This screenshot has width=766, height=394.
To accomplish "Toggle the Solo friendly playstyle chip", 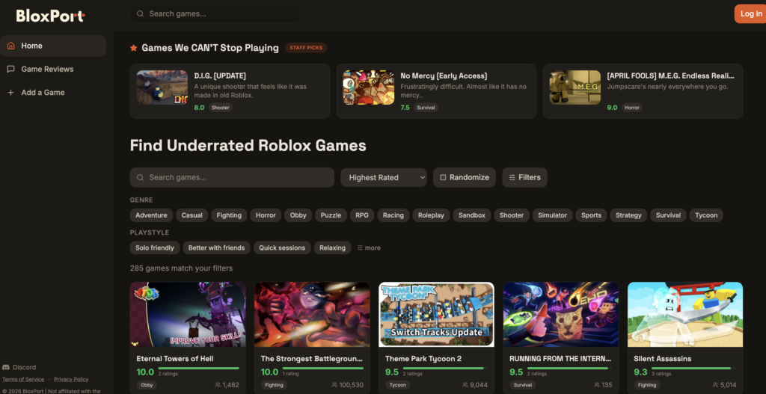I will pyautogui.click(x=154, y=247).
